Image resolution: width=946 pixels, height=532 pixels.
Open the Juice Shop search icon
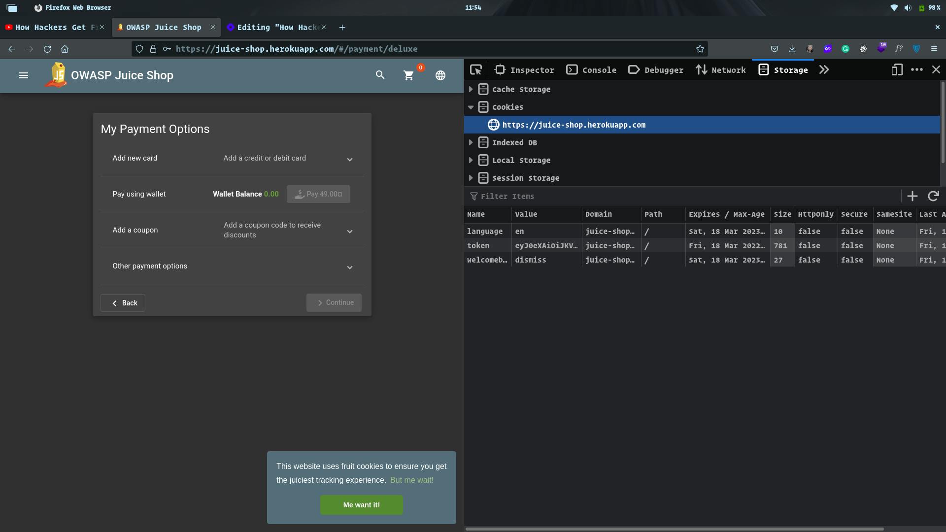click(x=380, y=75)
